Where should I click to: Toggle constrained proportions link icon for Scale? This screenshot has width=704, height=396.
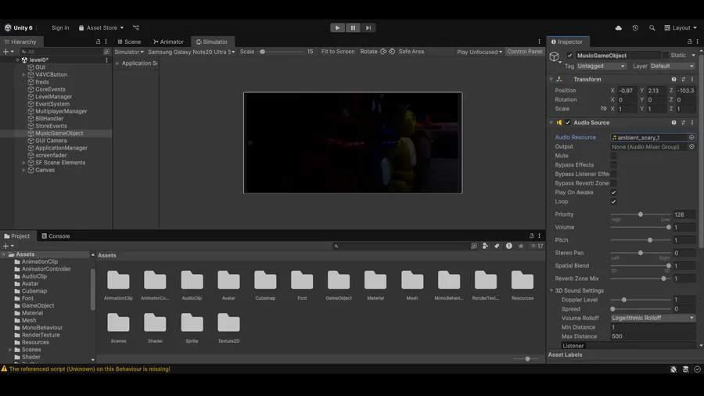(x=603, y=109)
